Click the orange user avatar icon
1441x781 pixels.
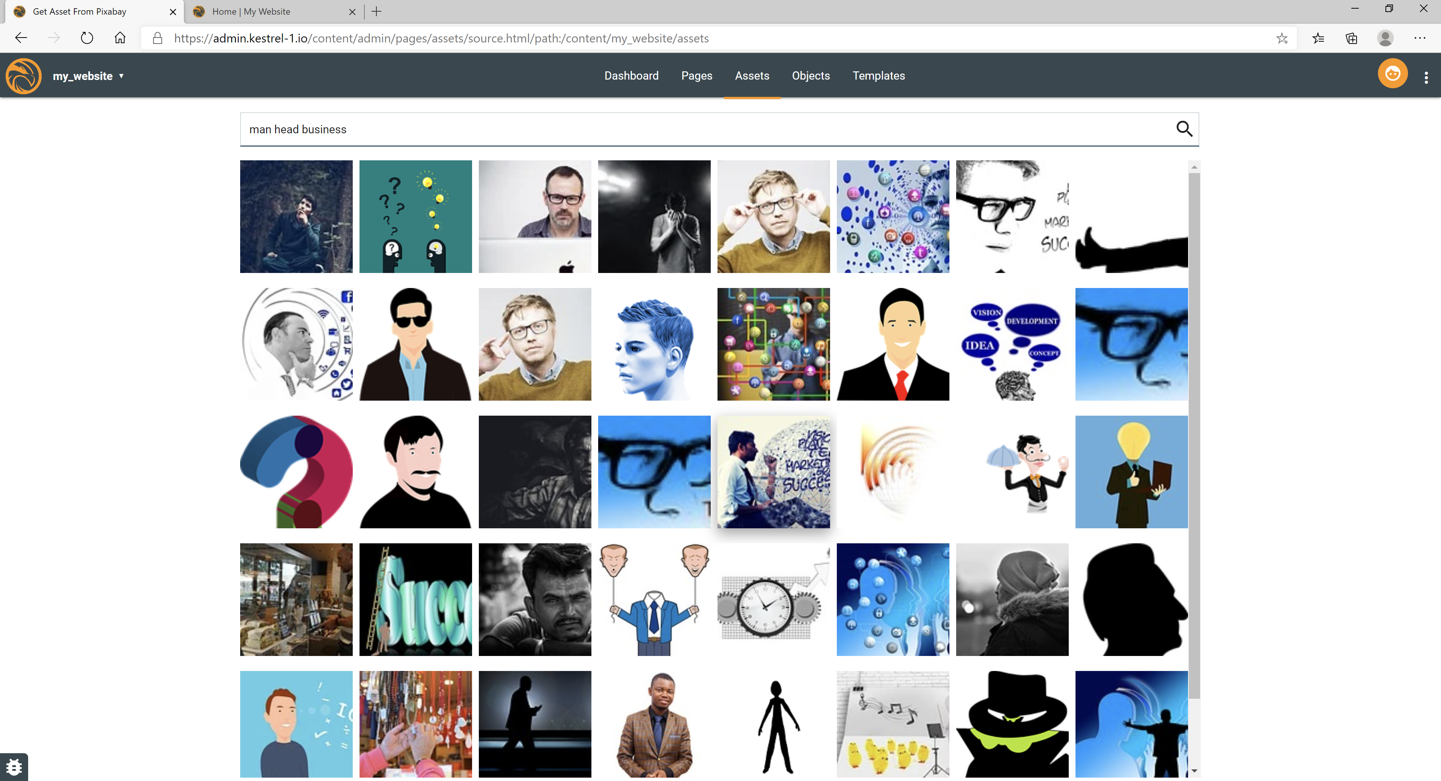pos(1392,74)
